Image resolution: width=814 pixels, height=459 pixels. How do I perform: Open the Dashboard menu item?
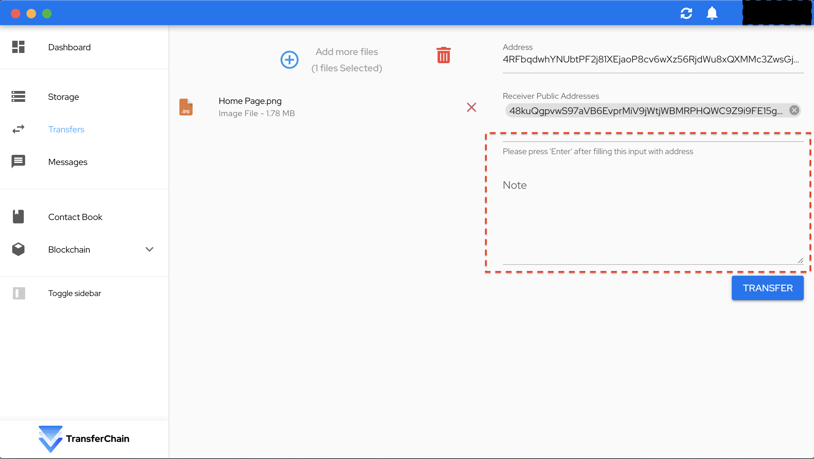(69, 47)
